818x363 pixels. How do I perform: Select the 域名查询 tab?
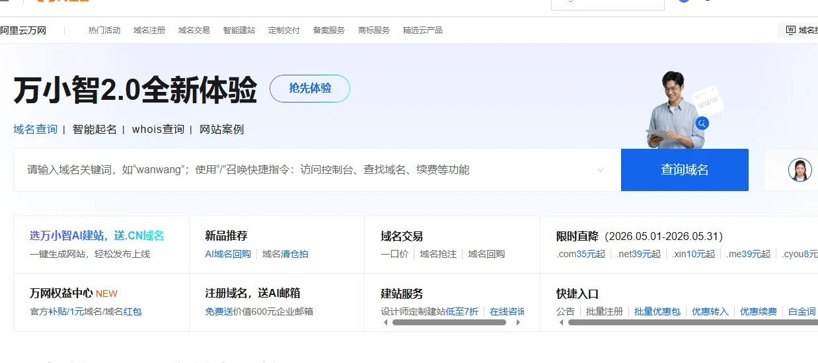(36, 129)
